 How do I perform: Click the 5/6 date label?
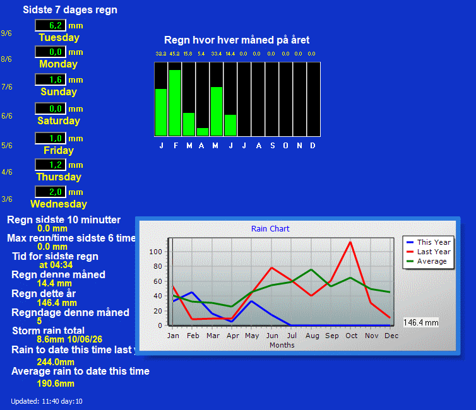pos(7,146)
